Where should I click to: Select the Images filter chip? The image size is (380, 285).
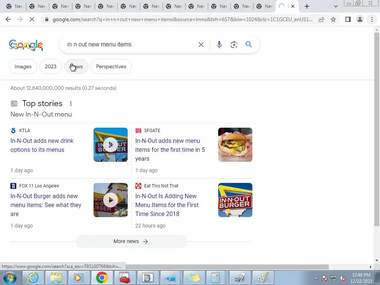pyautogui.click(x=23, y=66)
